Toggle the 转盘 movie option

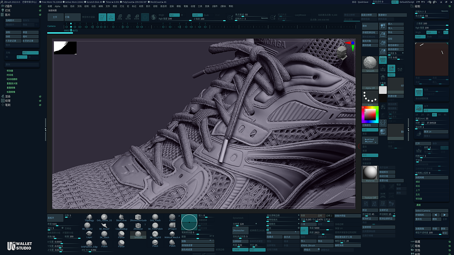coord(31,32)
